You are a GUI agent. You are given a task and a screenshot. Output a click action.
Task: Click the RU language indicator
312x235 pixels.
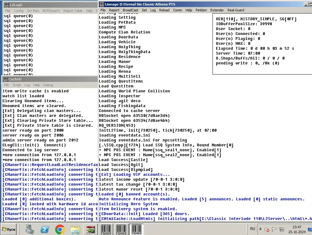253,229
